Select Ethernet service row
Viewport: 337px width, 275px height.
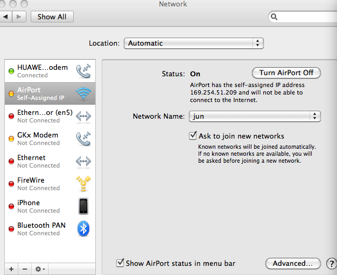coord(50,161)
